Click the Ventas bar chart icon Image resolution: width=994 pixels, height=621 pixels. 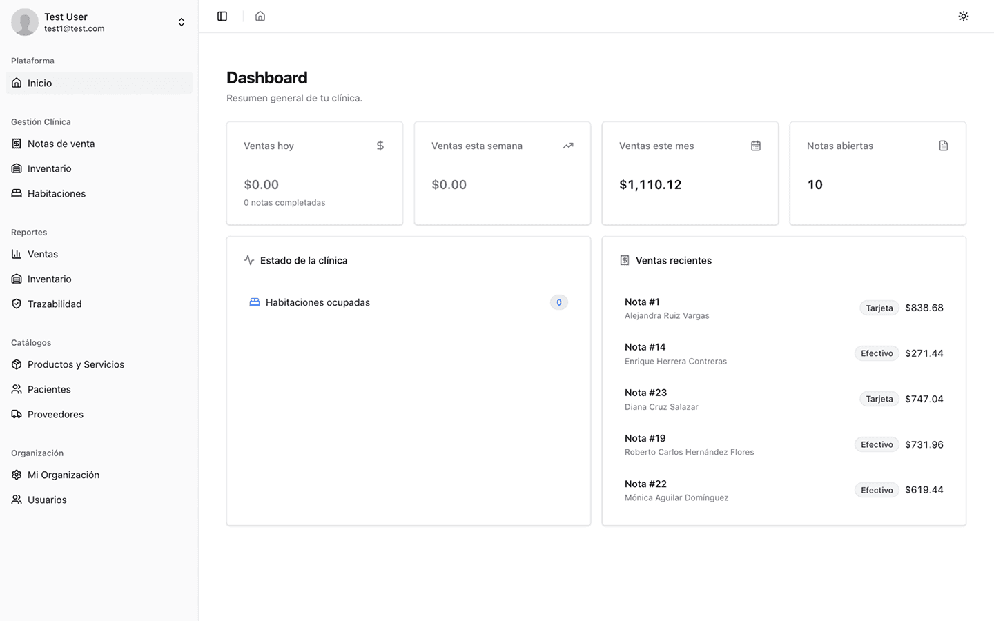pos(17,254)
